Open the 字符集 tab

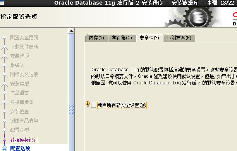point(122,38)
